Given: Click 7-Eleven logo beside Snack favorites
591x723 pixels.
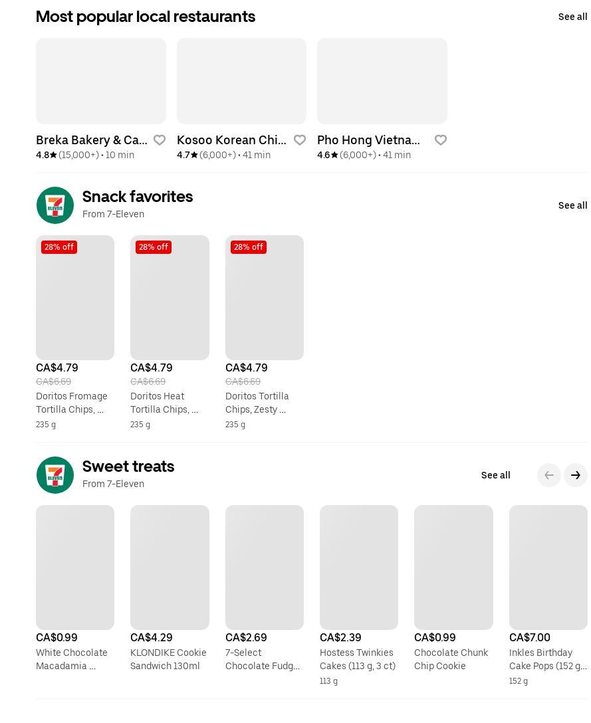Looking at the screenshot, I should 55,205.
